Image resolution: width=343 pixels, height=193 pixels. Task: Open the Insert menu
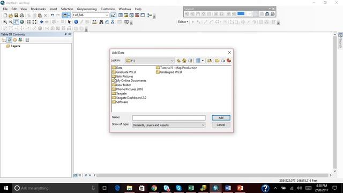53,9
